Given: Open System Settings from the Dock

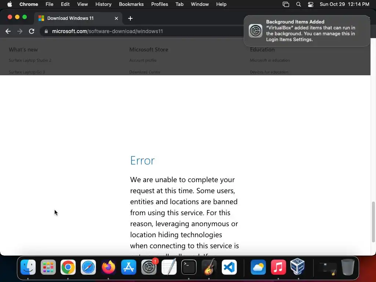Looking at the screenshot, I should 149,267.
